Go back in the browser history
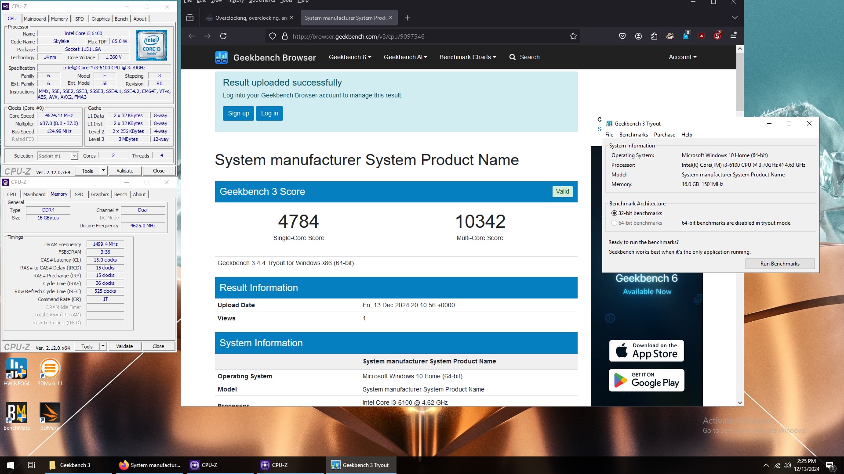 [192, 36]
